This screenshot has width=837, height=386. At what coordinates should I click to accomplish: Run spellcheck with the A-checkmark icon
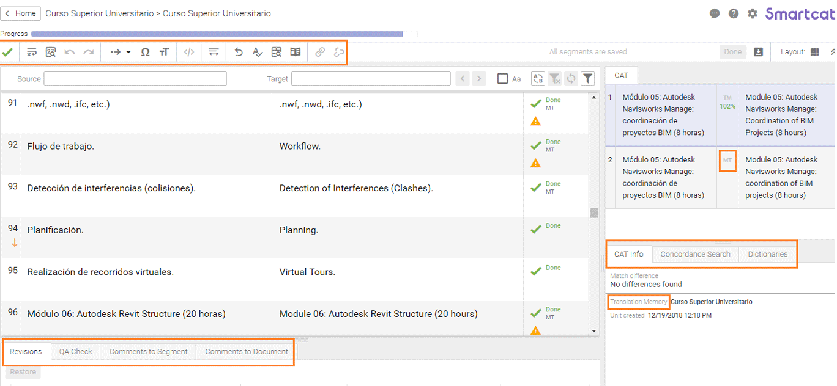click(x=257, y=52)
